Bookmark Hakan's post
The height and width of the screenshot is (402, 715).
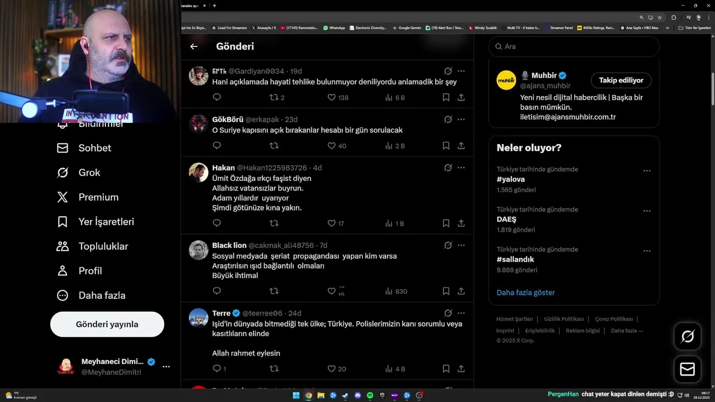(x=446, y=223)
